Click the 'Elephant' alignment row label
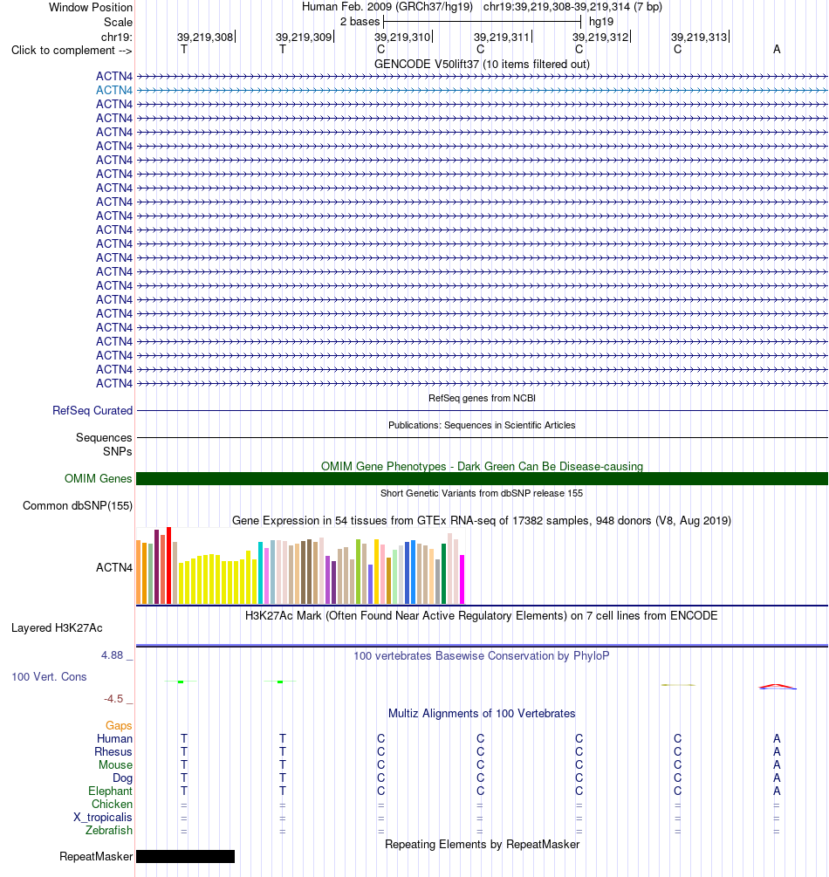The image size is (829, 877). coord(110,791)
